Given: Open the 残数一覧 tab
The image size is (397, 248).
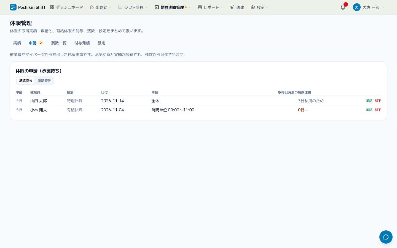Looking at the screenshot, I should [59, 43].
